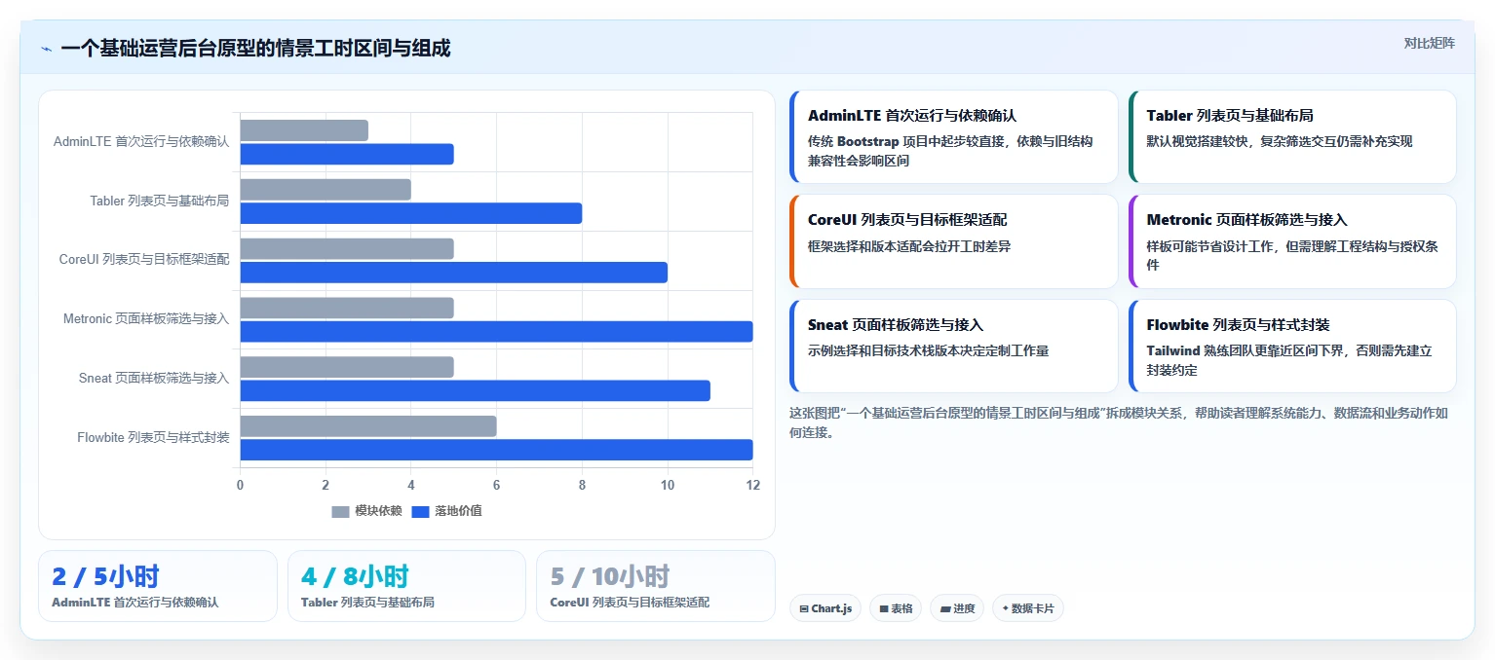Screen dimensions: 1495x660
Task: Click the x-axis tick value 12
Action: point(752,485)
